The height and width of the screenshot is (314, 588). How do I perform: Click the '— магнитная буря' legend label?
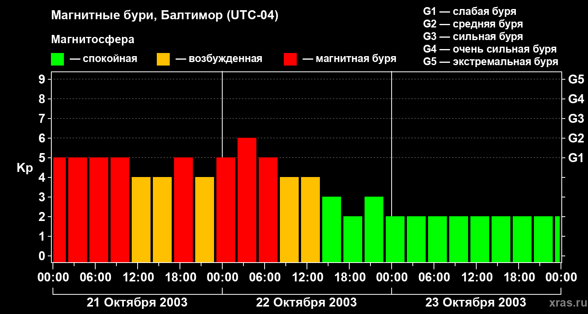point(349,59)
